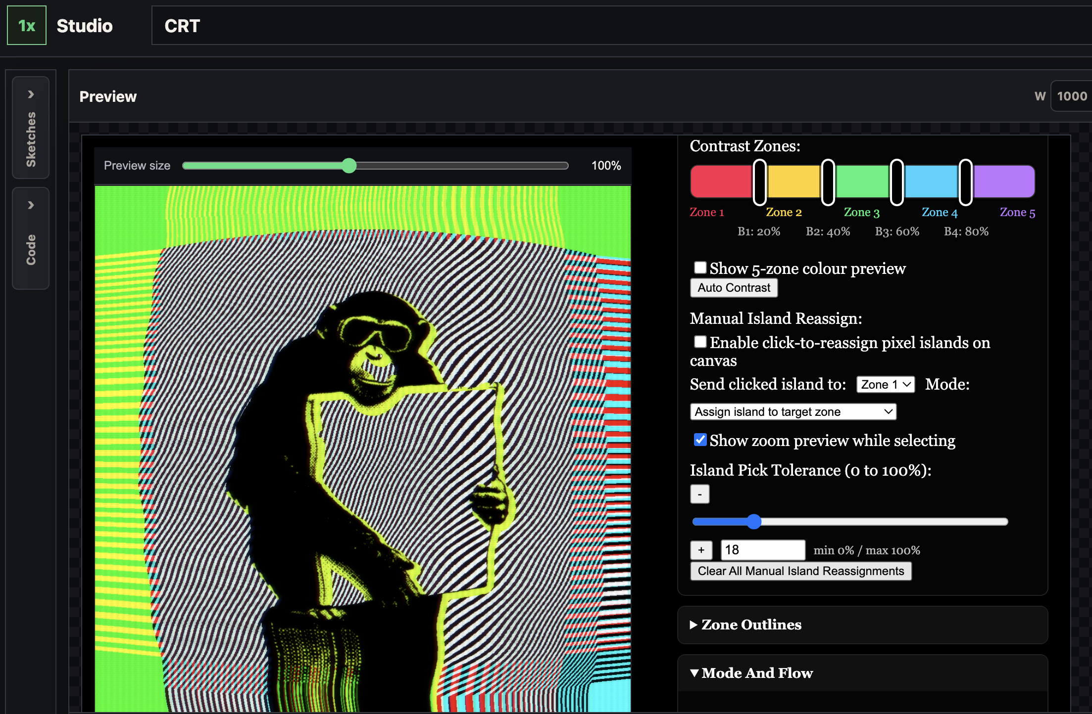The width and height of the screenshot is (1092, 714).
Task: Adjust the Preview size slider handle
Action: (x=349, y=166)
